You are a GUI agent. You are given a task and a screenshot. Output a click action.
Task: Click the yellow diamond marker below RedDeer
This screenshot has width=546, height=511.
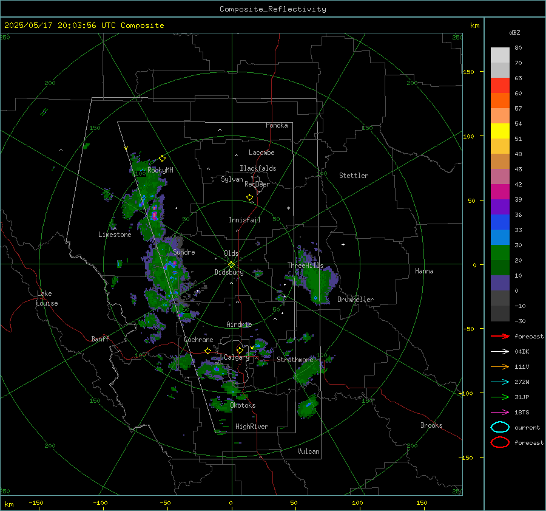[249, 197]
